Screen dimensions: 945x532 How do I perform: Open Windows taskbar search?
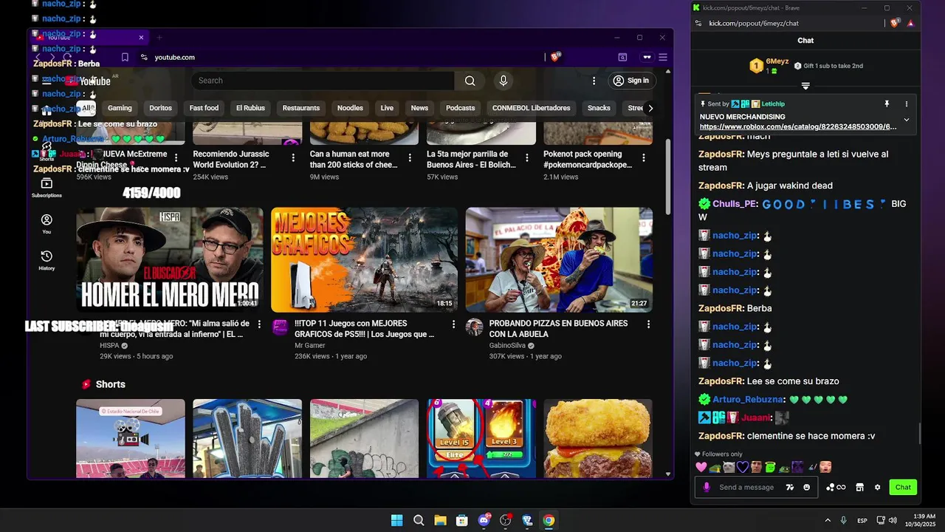click(x=419, y=520)
